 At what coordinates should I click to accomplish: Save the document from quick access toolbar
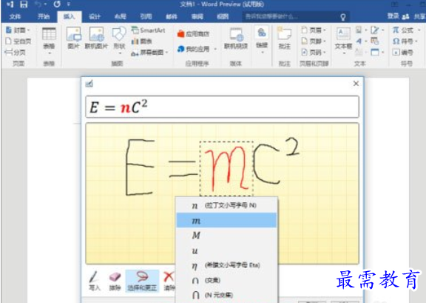tap(24, 4)
